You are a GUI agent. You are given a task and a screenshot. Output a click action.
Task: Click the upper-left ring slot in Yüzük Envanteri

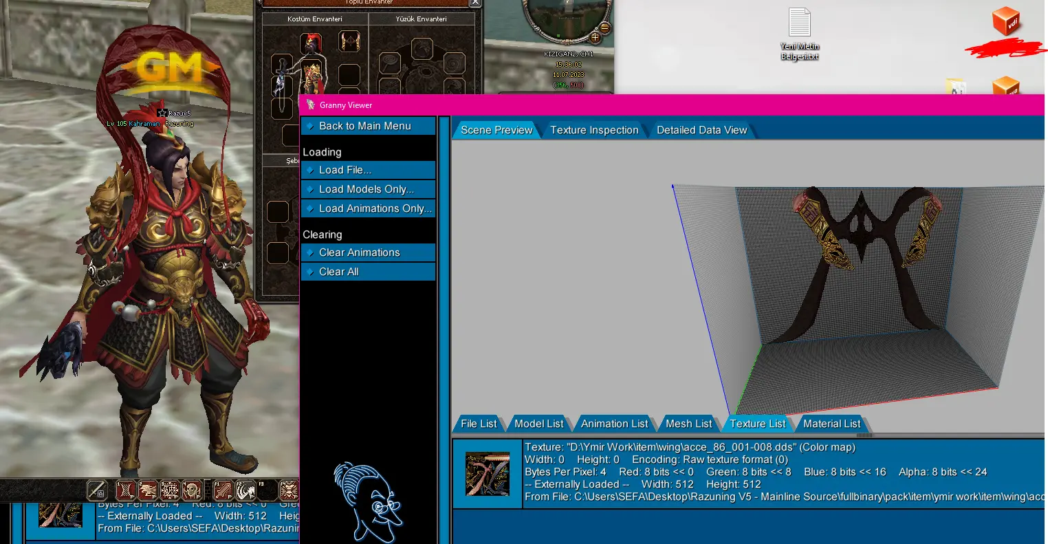click(x=390, y=63)
